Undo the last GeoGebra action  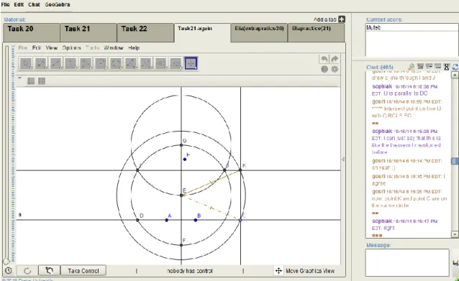coord(324,59)
